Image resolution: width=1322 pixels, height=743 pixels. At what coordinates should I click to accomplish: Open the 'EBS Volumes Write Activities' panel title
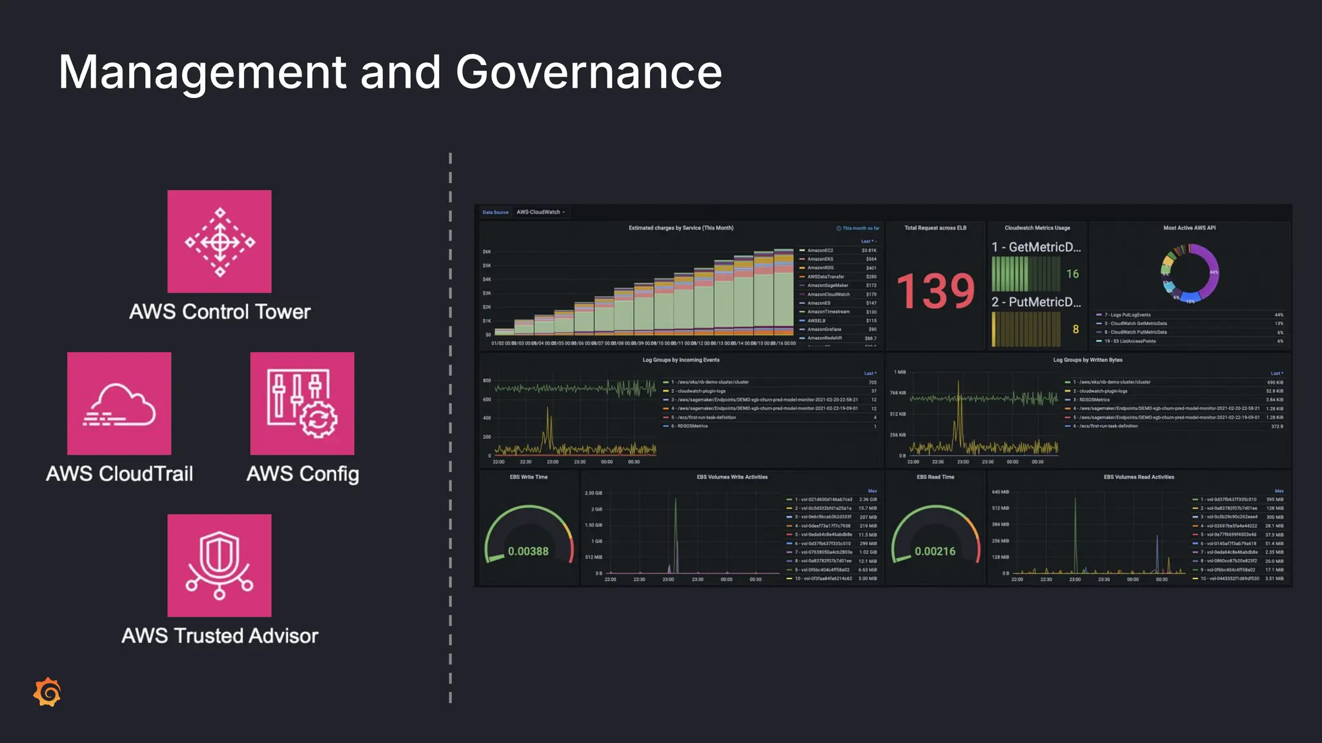[x=732, y=477]
